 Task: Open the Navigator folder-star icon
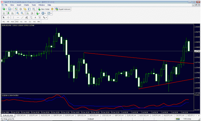(x=25, y=9)
